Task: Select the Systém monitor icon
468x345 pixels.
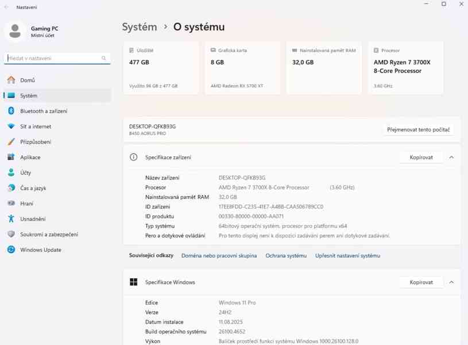Action: click(x=11, y=95)
